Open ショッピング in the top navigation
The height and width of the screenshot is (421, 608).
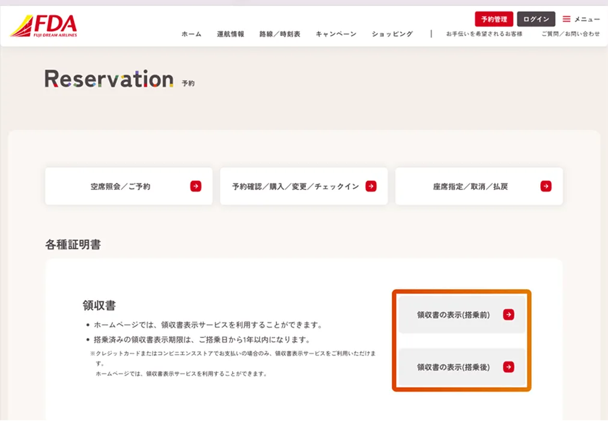(392, 34)
